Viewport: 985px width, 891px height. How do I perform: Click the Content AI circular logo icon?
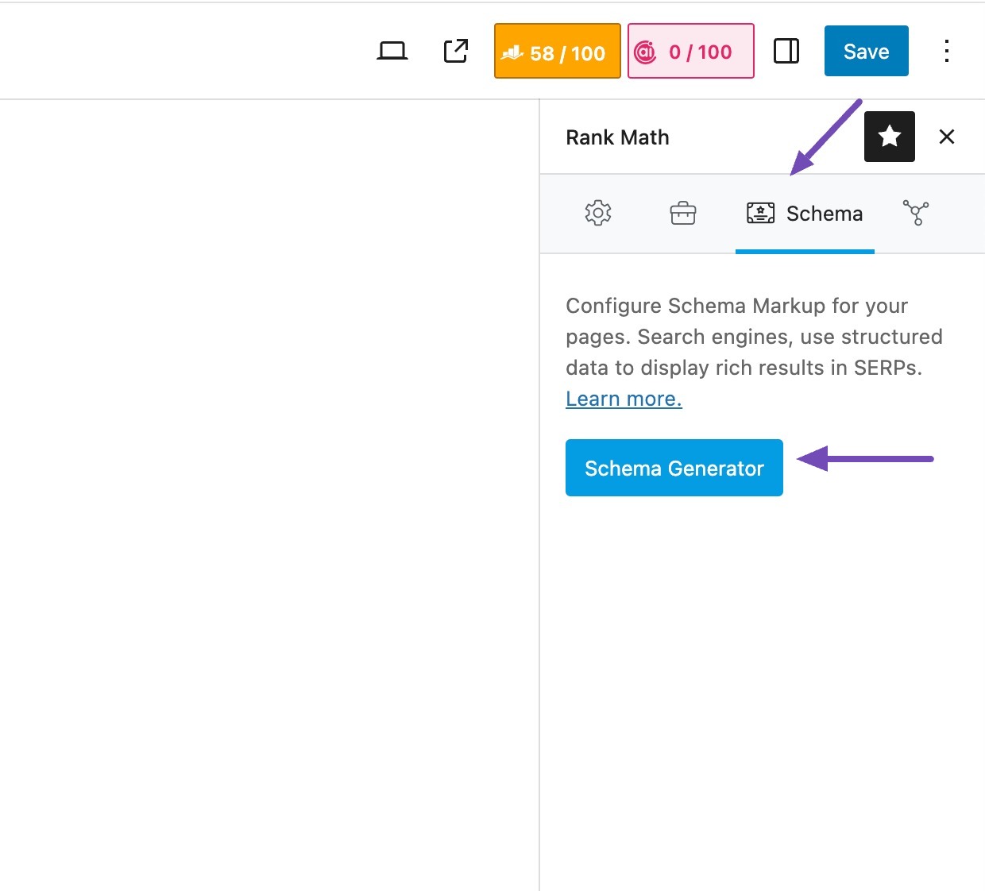coord(645,51)
